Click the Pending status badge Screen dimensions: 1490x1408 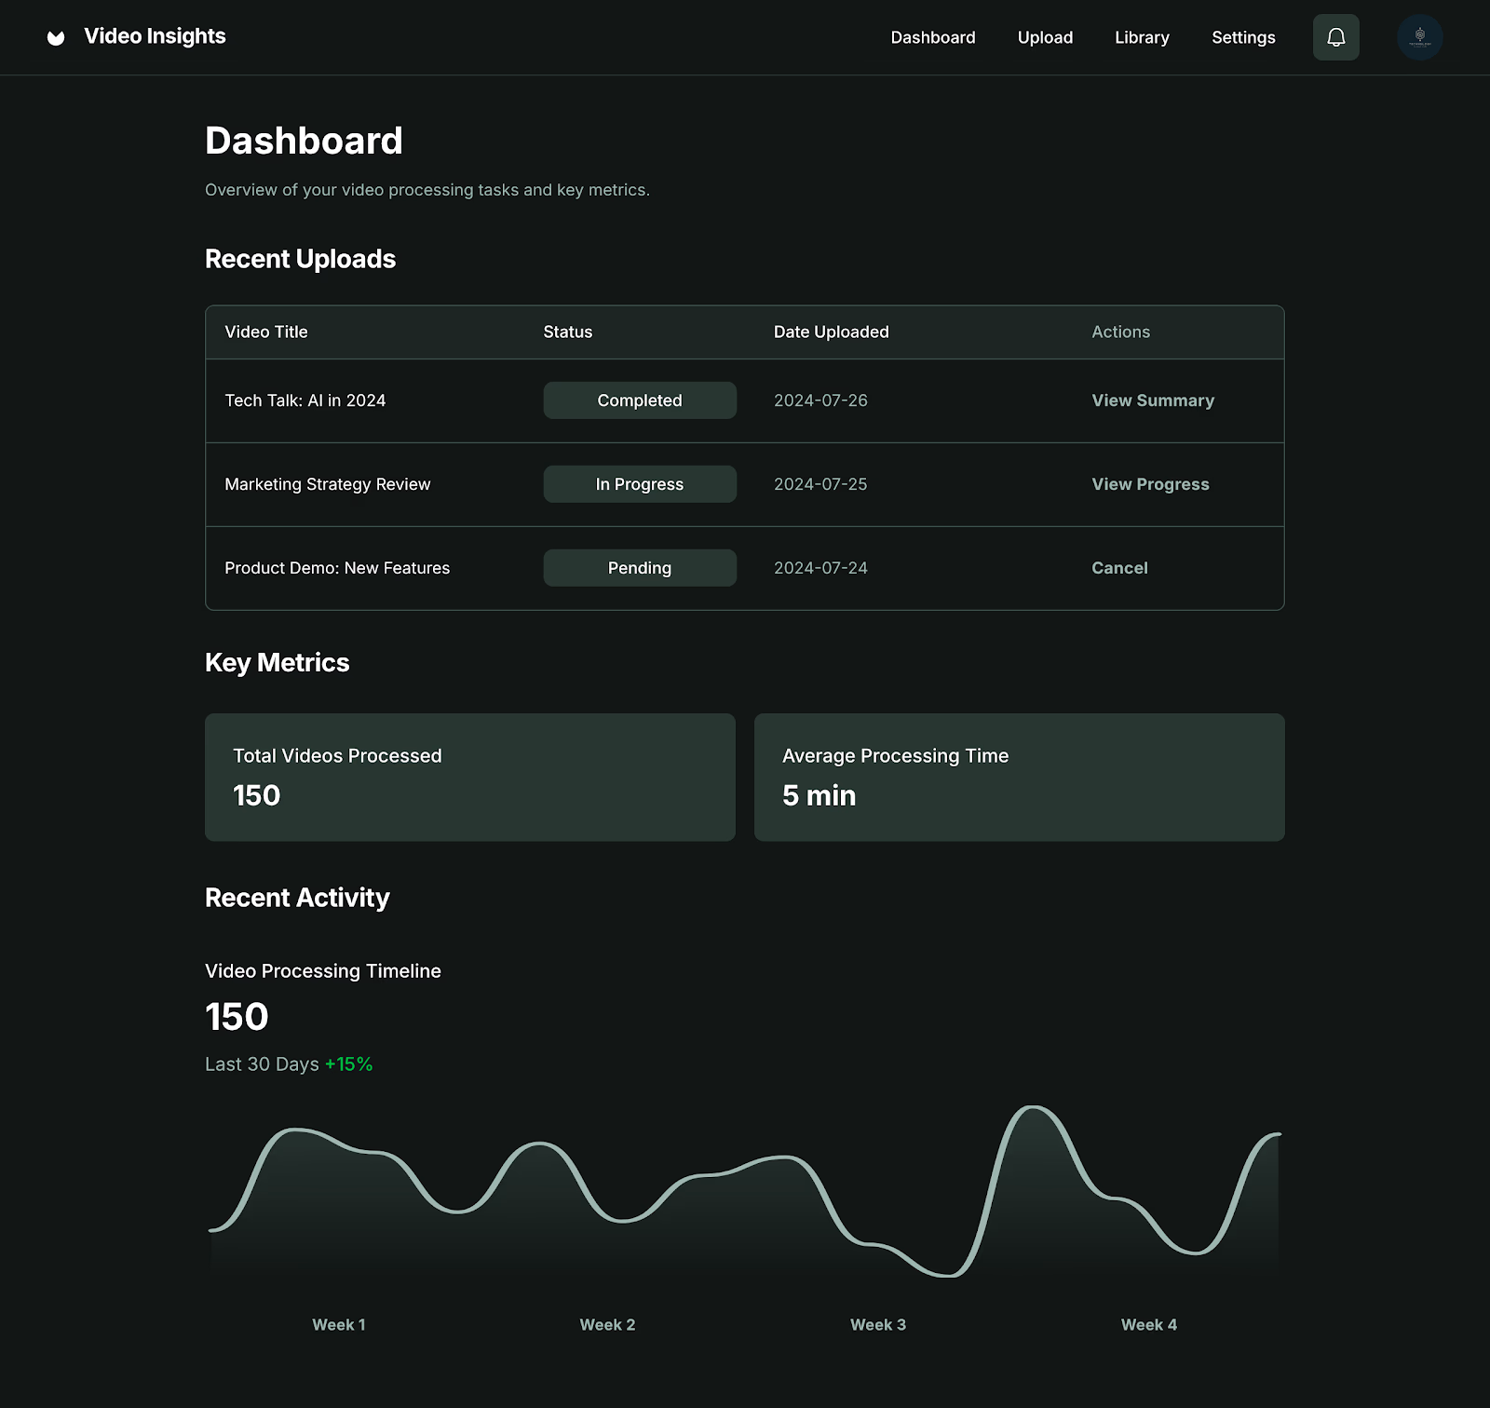click(639, 567)
